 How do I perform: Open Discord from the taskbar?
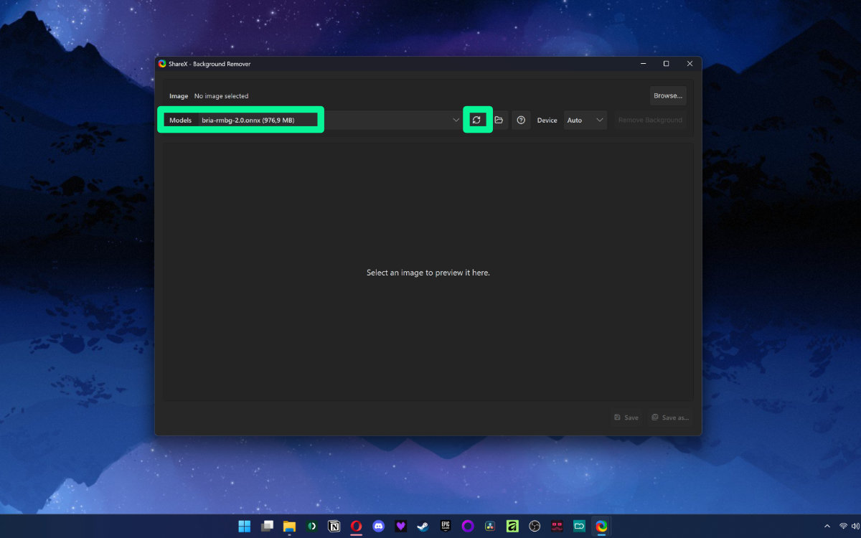click(379, 526)
